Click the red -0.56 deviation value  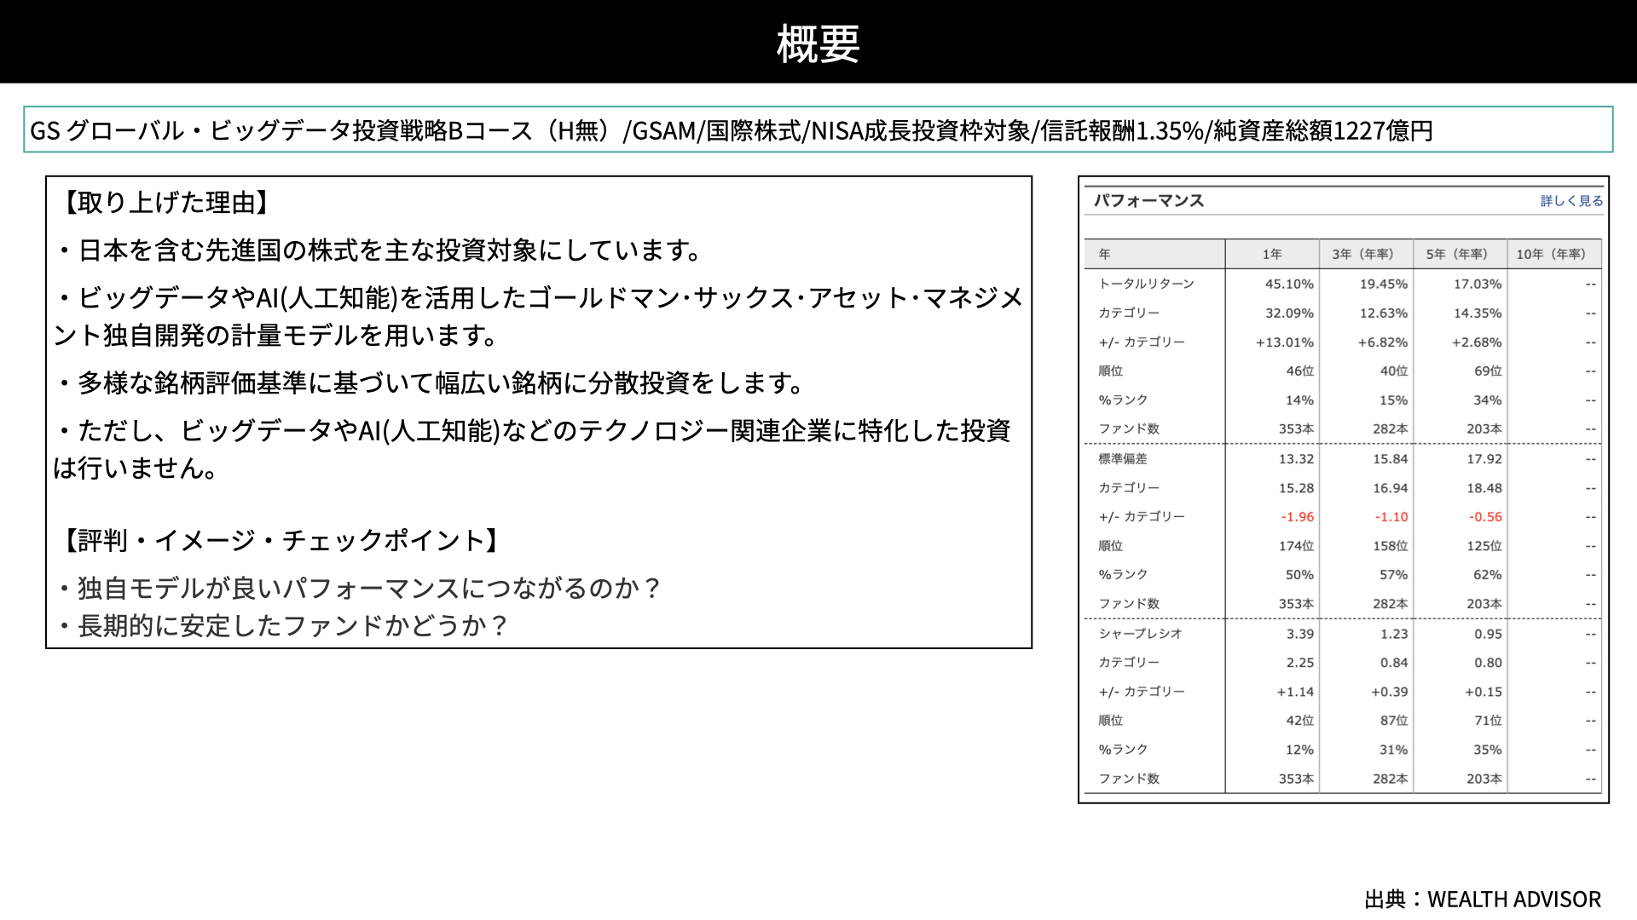1485,517
